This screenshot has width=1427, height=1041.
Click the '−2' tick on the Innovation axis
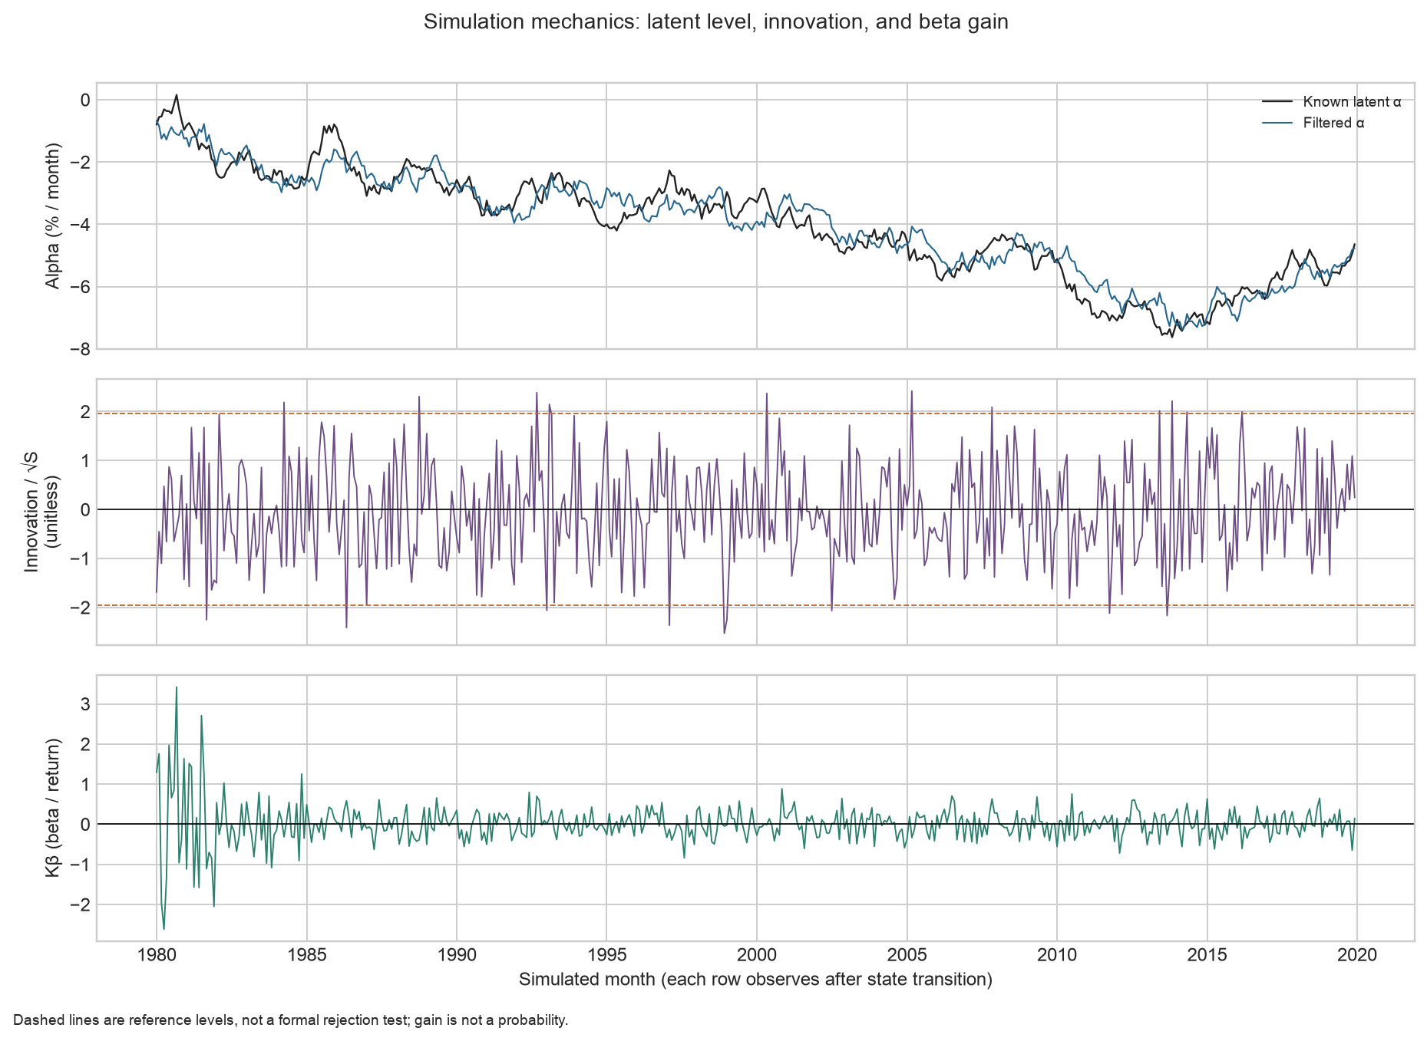pos(80,608)
